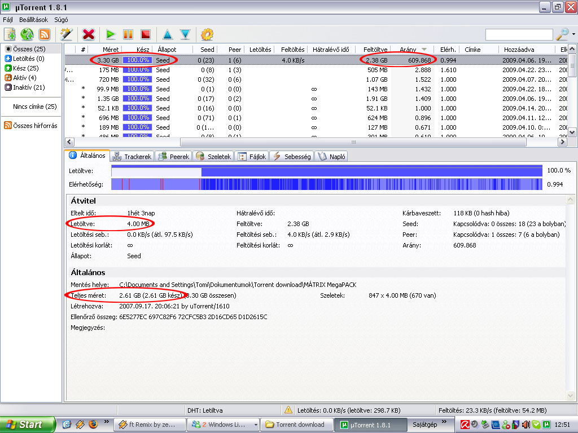Switch to the Peerek tab
The width and height of the screenshot is (578, 433).
pos(173,157)
